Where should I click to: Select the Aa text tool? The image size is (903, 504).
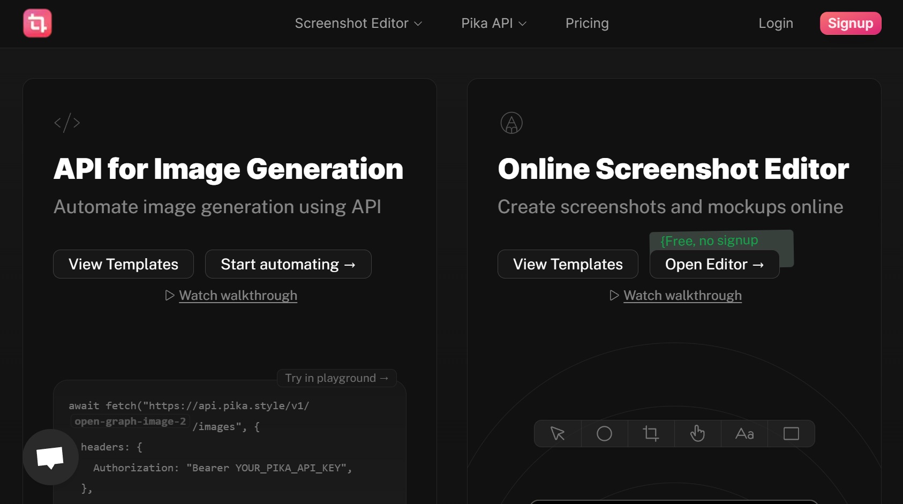click(x=744, y=433)
